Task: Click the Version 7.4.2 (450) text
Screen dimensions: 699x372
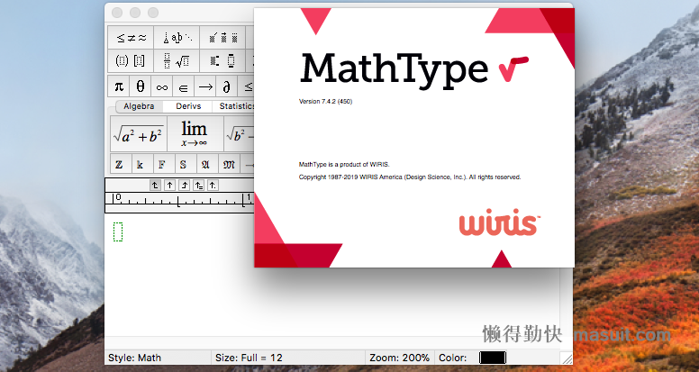Action: (x=325, y=102)
